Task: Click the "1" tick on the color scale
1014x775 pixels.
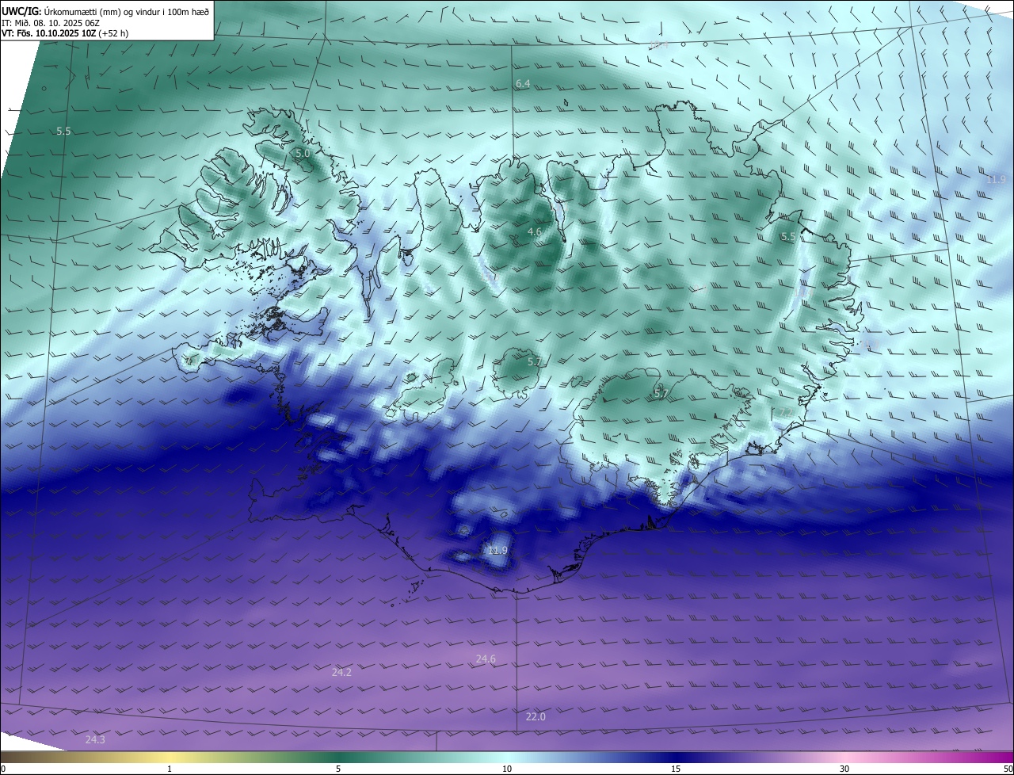Action: point(170,769)
